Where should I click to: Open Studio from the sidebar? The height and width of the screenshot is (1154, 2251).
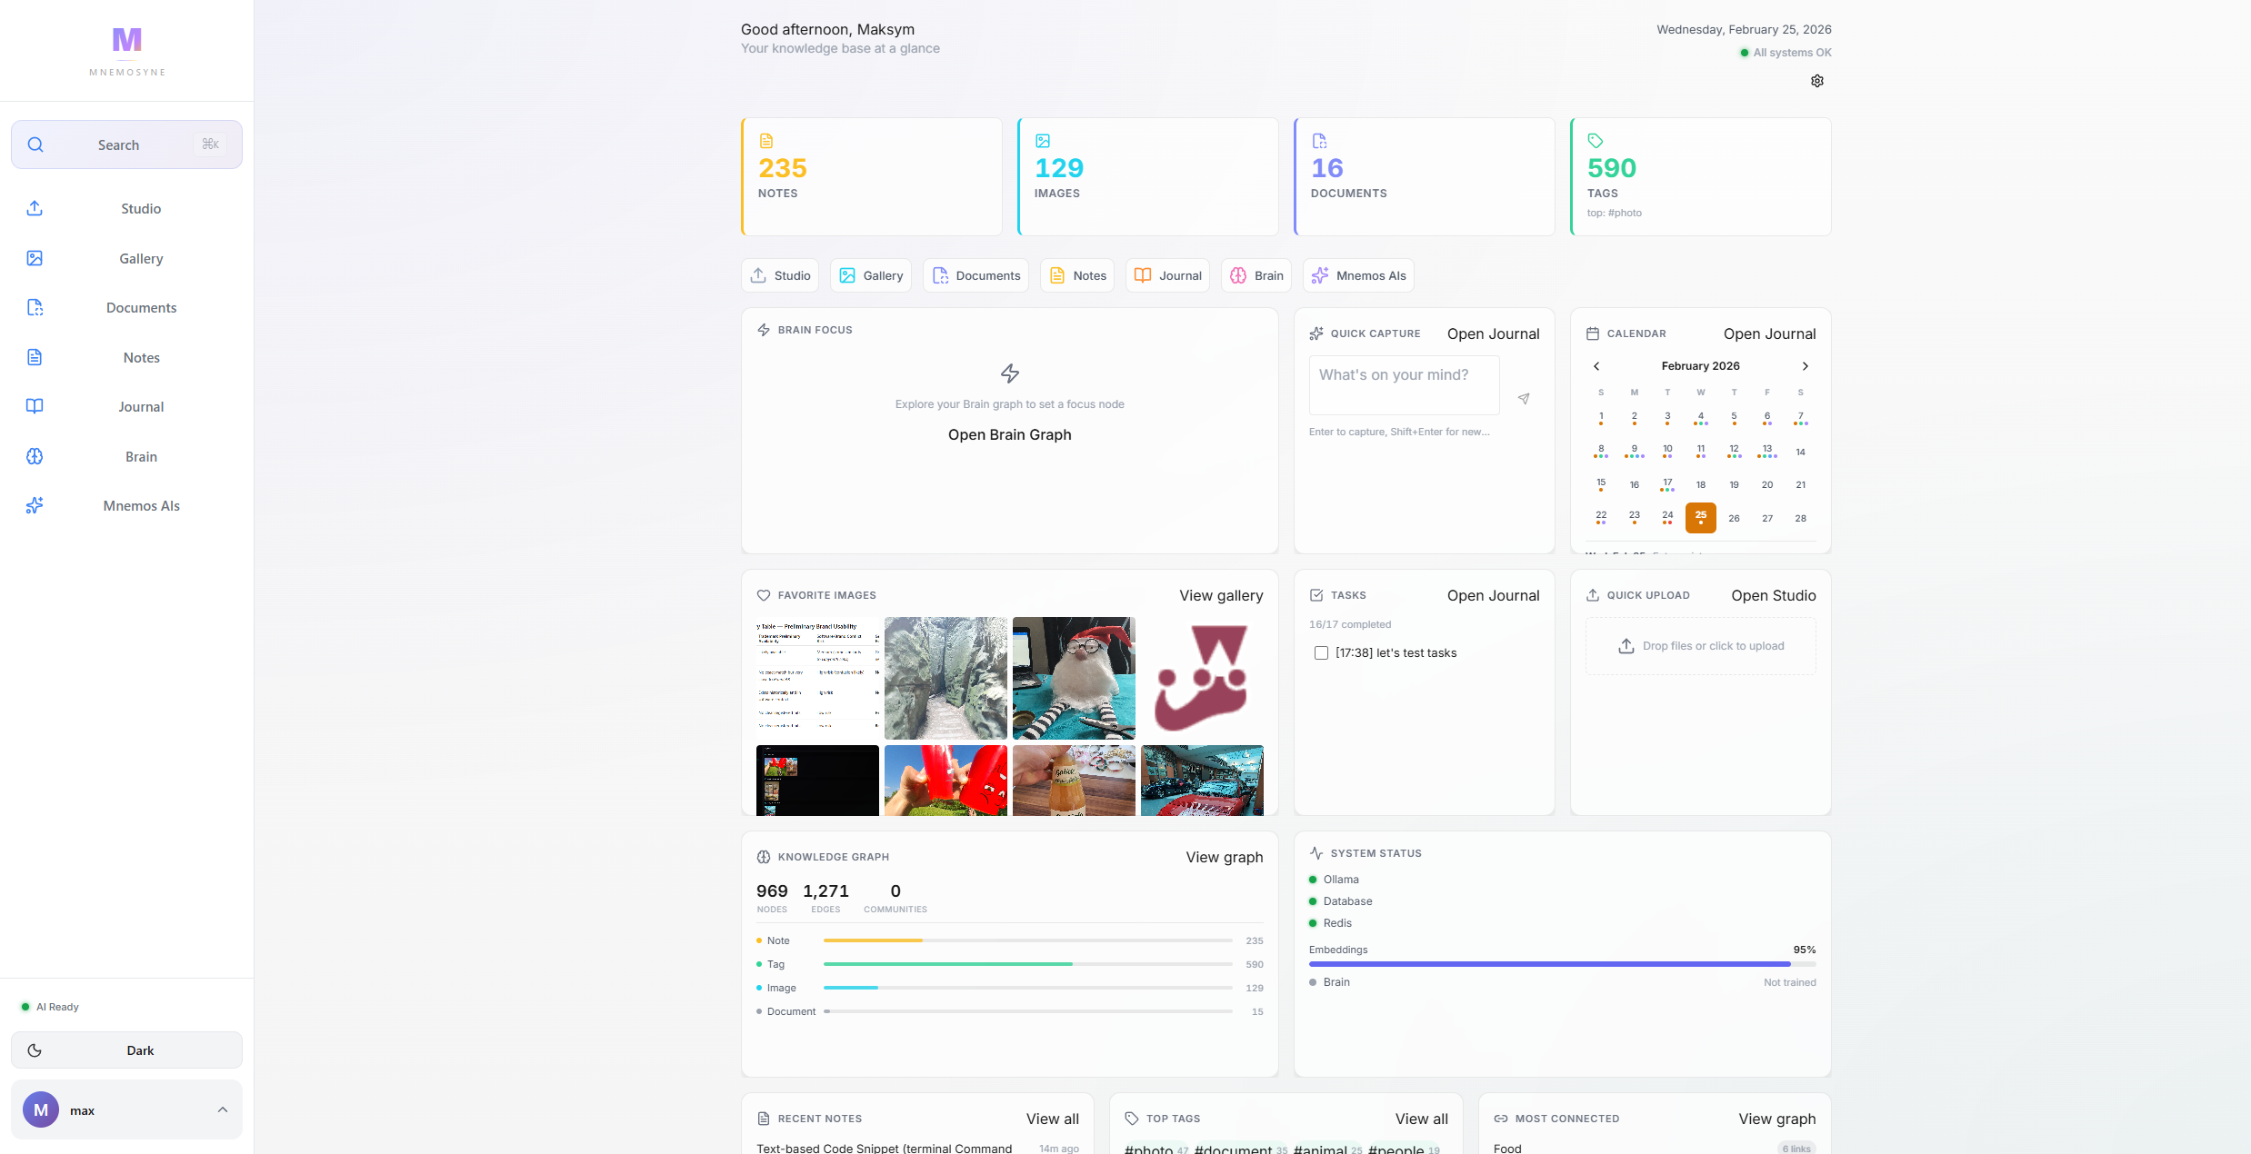pyautogui.click(x=126, y=209)
